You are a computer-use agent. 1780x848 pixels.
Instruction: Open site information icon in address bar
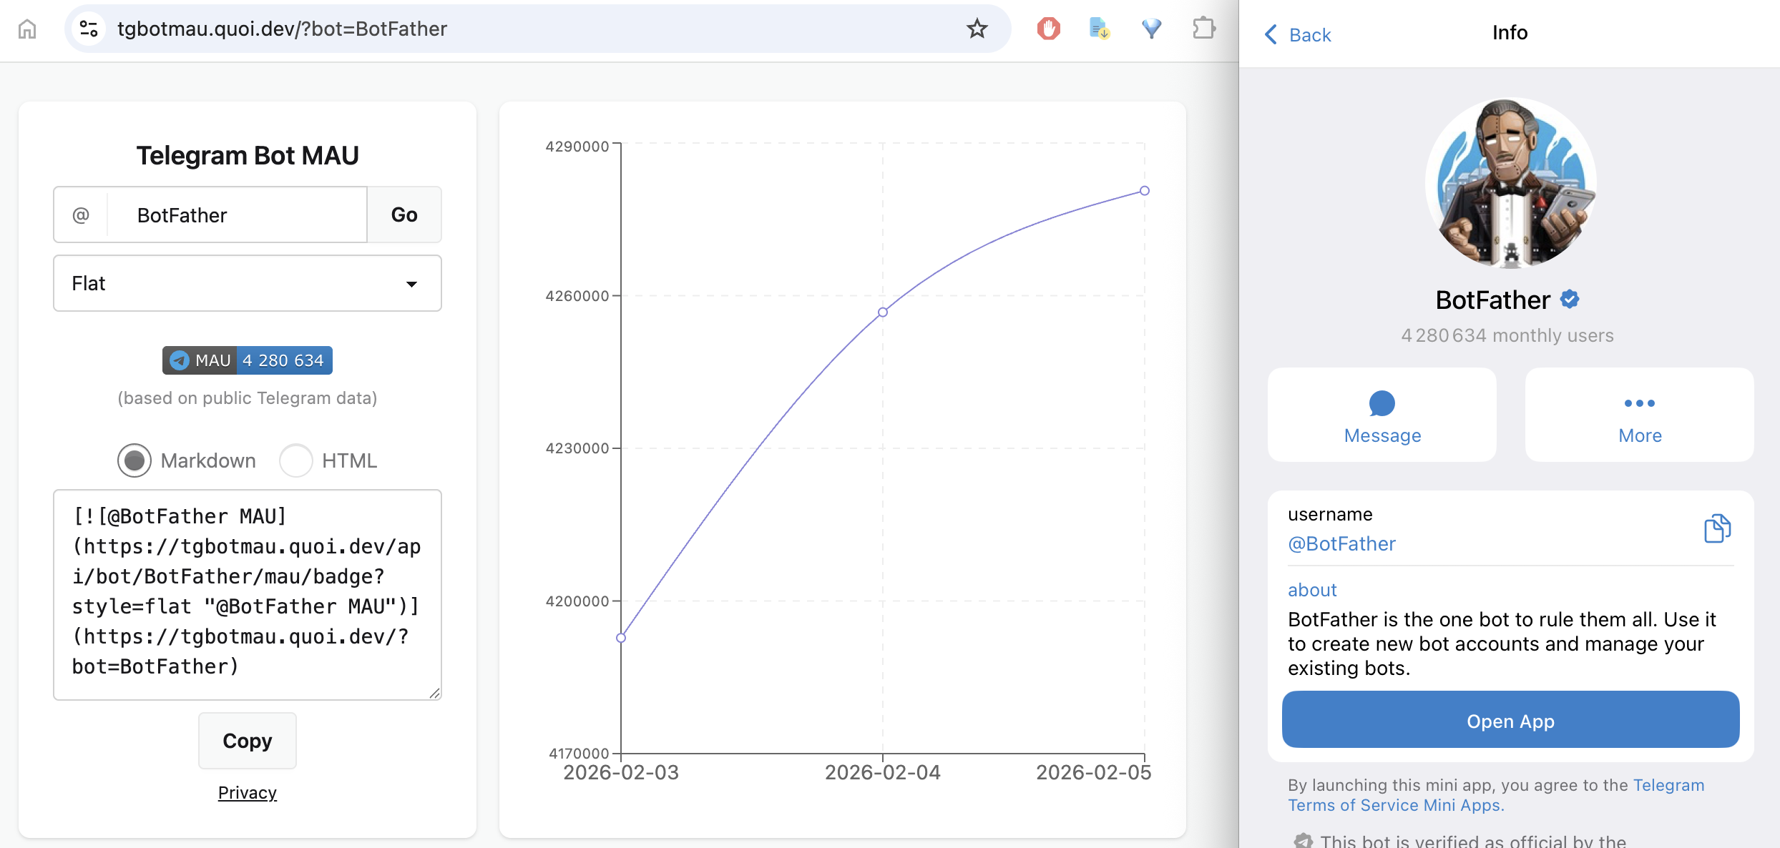point(89,29)
